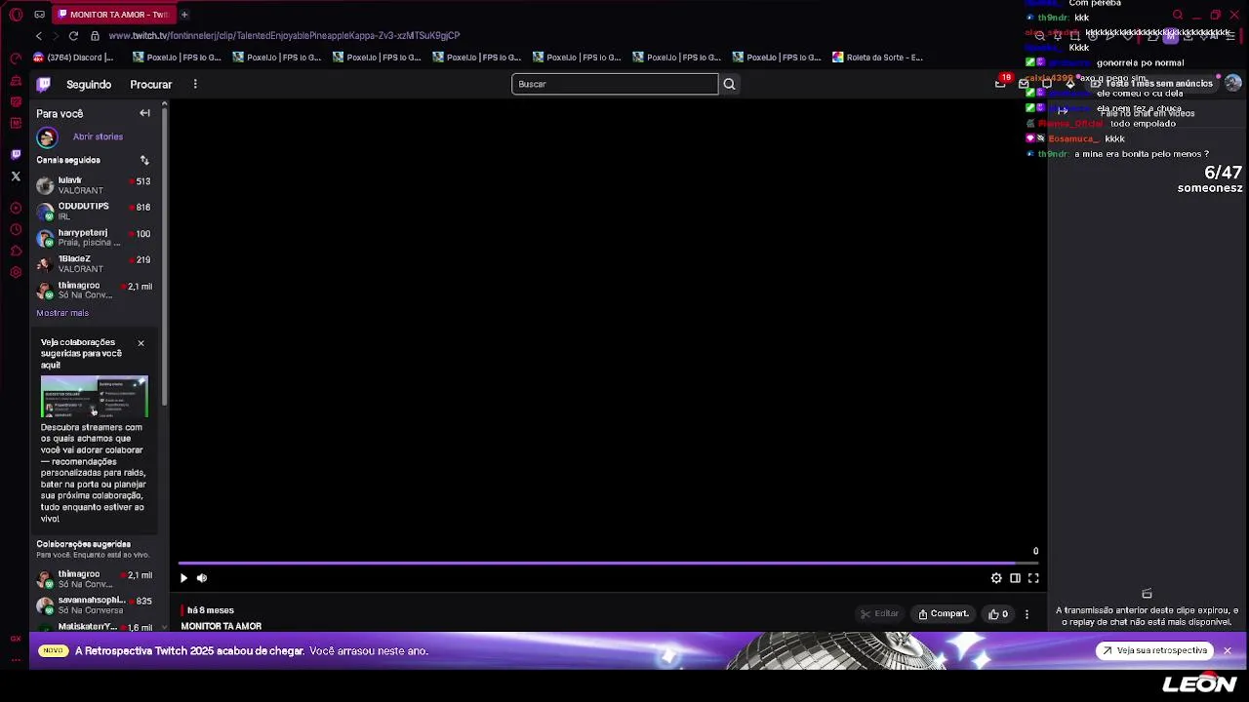Open the Discord bookmark
This screenshot has height=702, width=1249.
point(73,58)
